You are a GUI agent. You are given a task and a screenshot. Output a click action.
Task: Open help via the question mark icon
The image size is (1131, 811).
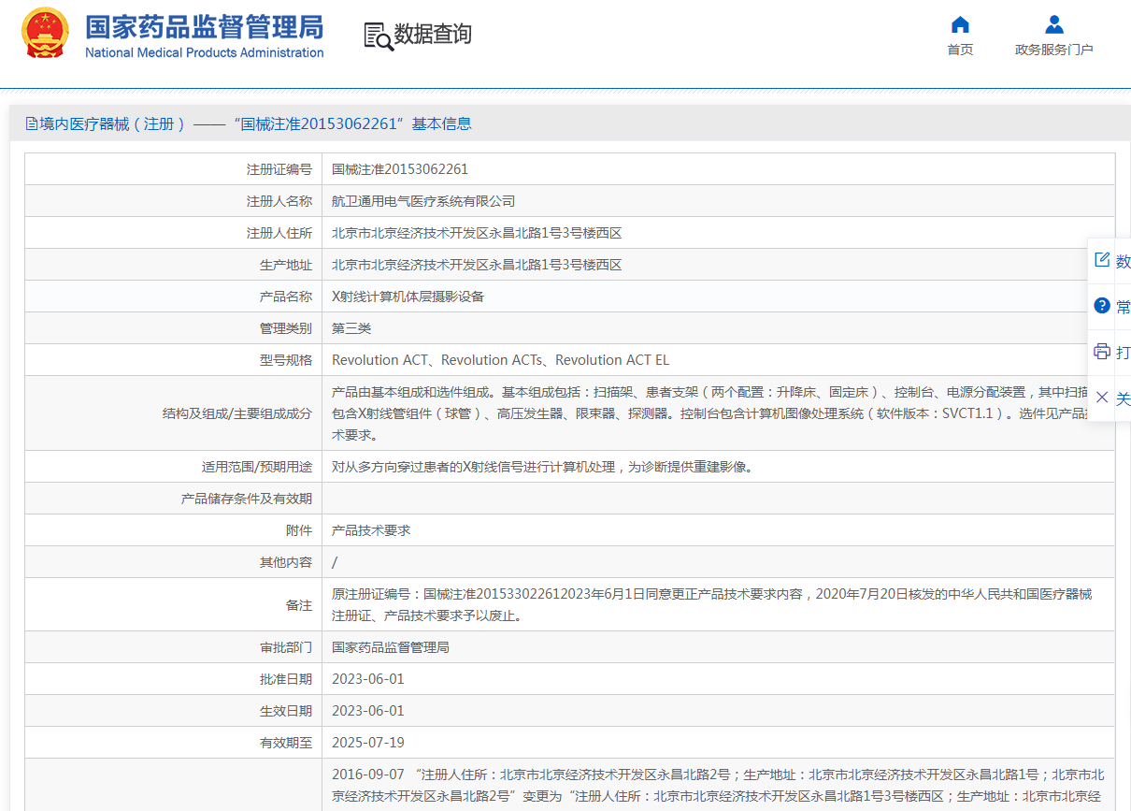[x=1102, y=306]
